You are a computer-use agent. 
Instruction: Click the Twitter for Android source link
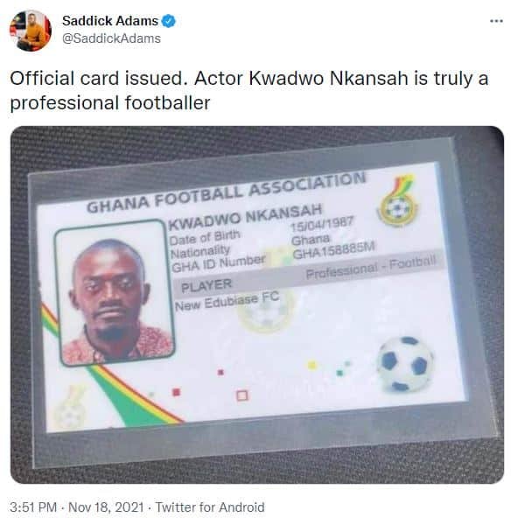pos(210,507)
